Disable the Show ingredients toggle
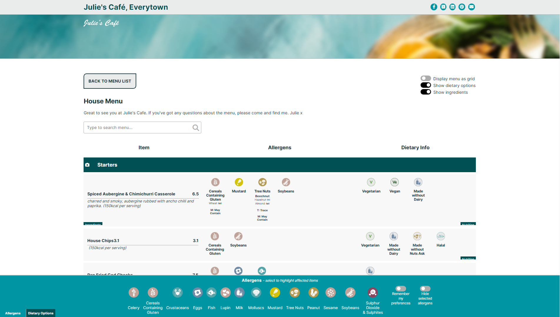This screenshot has height=317, width=560. (426, 92)
